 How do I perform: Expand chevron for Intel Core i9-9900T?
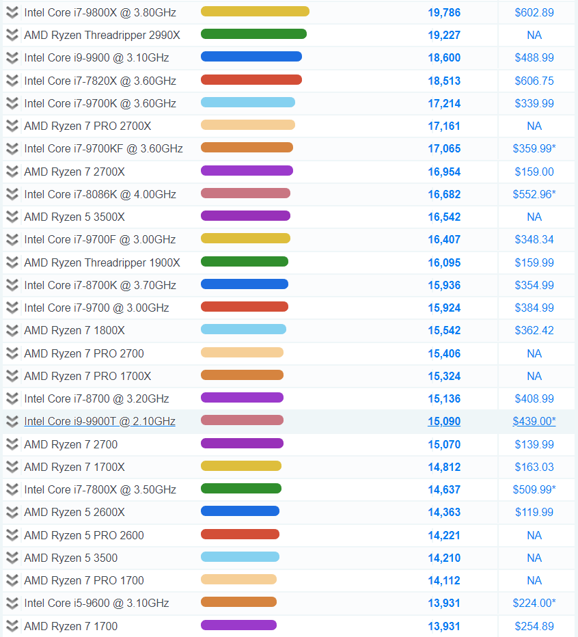click(x=12, y=422)
